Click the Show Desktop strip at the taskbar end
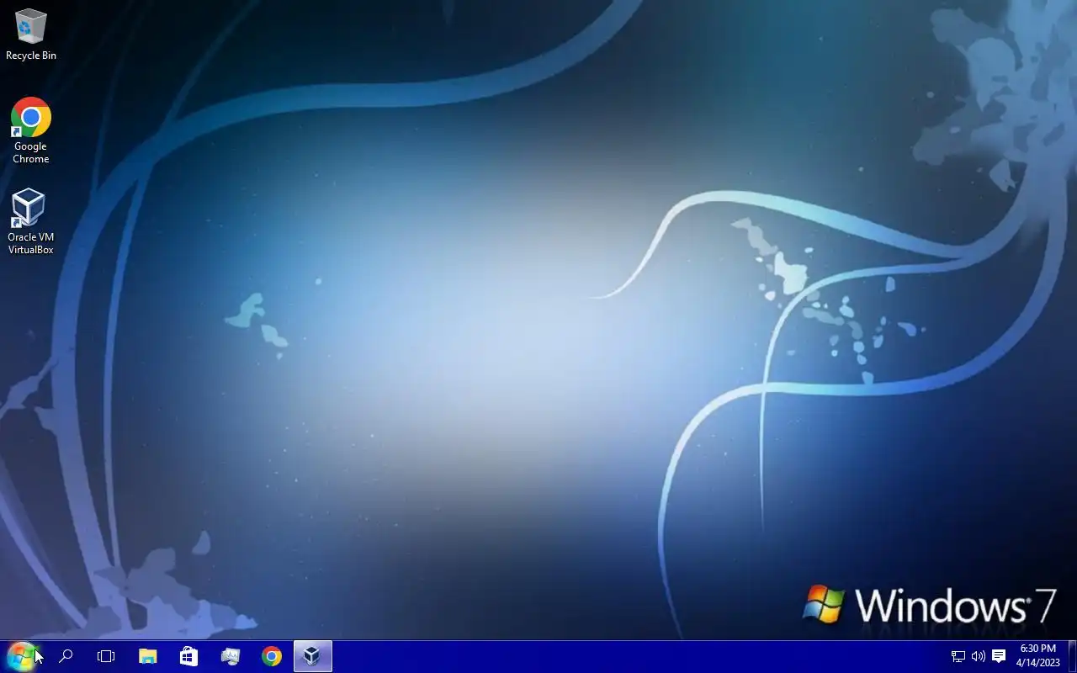The width and height of the screenshot is (1077, 673). click(1073, 656)
